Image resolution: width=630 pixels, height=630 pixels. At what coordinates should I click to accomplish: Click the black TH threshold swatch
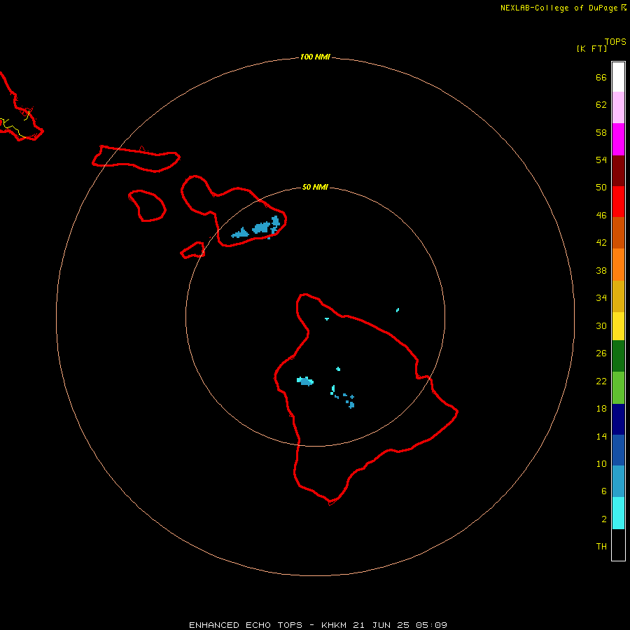(618, 545)
